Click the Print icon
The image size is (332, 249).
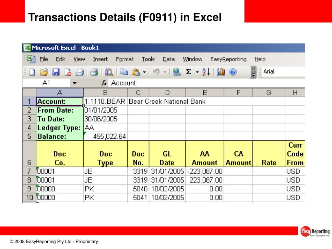pos(94,72)
